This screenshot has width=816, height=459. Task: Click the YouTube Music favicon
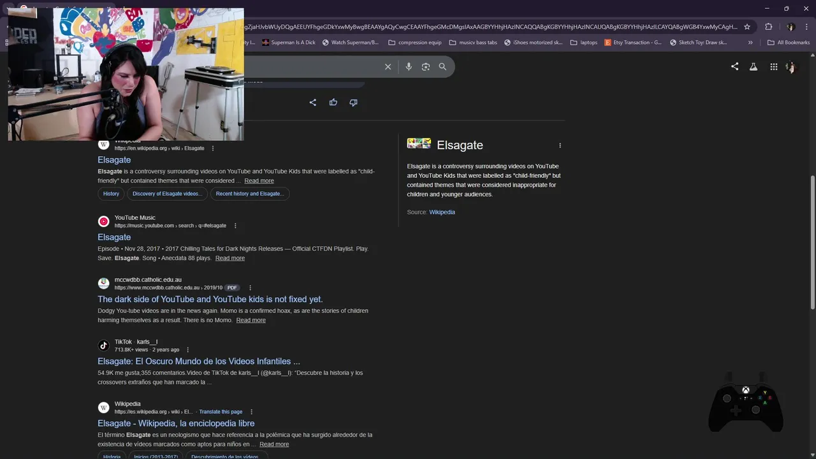[x=103, y=221]
